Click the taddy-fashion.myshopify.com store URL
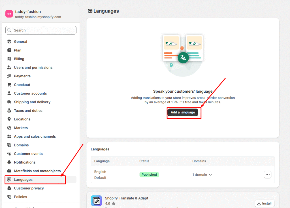This screenshot has height=208, width=290. (38, 17)
